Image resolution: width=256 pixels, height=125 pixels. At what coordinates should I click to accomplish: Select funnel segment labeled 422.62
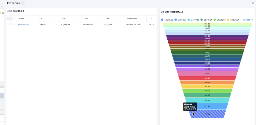coord(207,53)
